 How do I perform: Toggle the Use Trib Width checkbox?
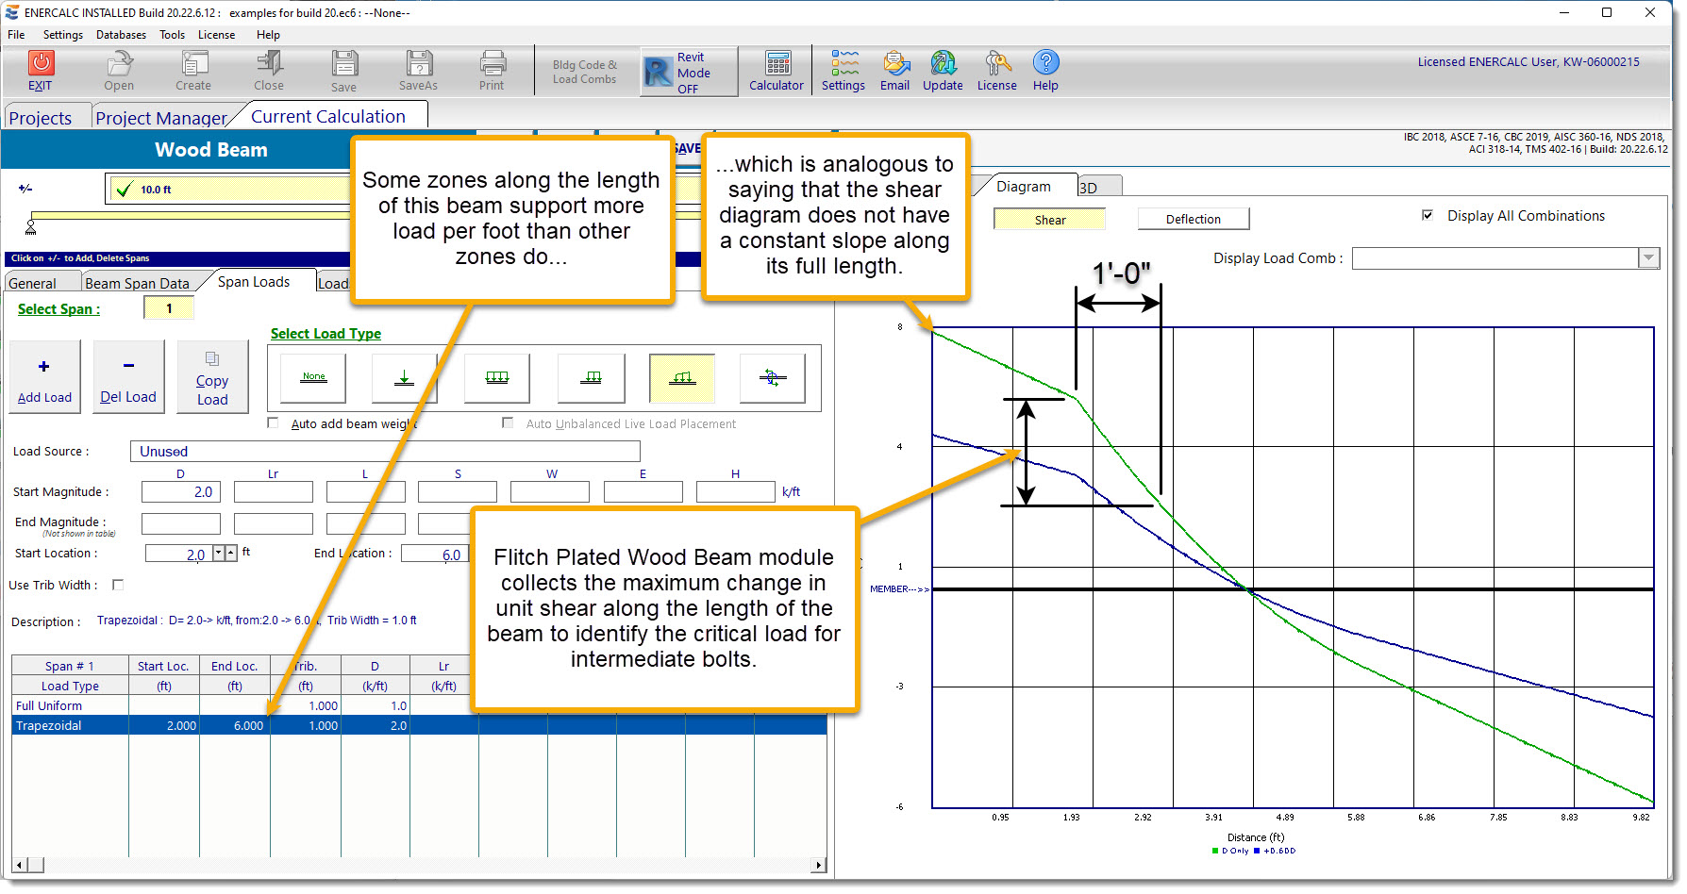coord(118,585)
